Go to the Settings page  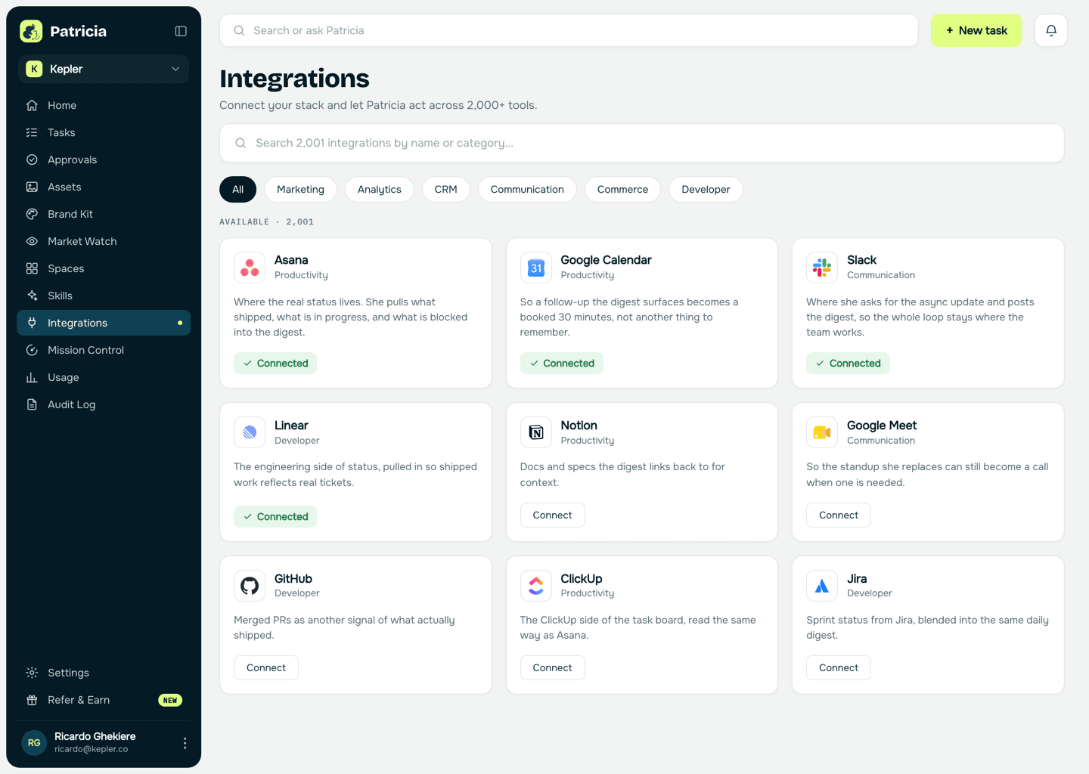(x=104, y=673)
